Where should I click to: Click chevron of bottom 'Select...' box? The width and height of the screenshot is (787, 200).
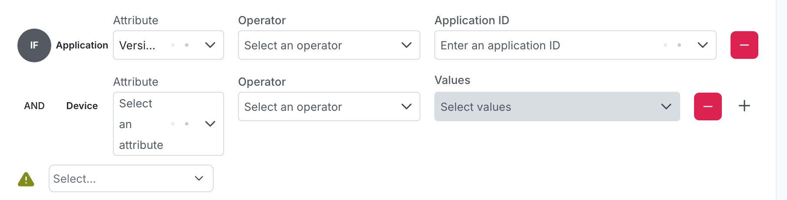tap(199, 178)
